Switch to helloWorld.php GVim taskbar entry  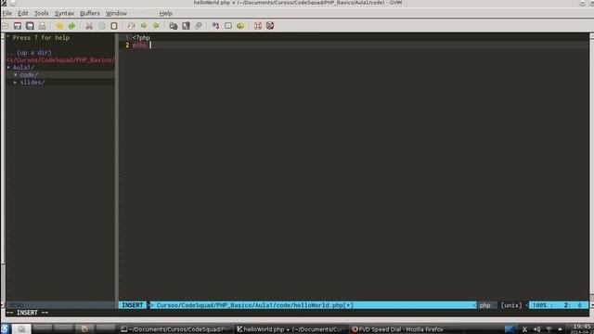click(291, 329)
